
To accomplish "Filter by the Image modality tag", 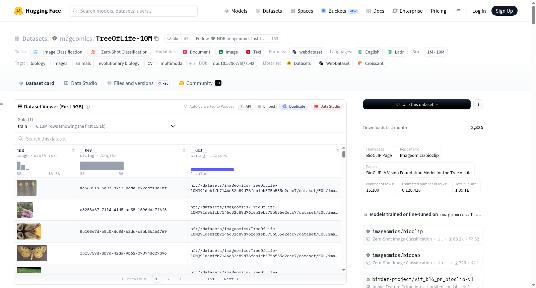I will tap(228, 52).
